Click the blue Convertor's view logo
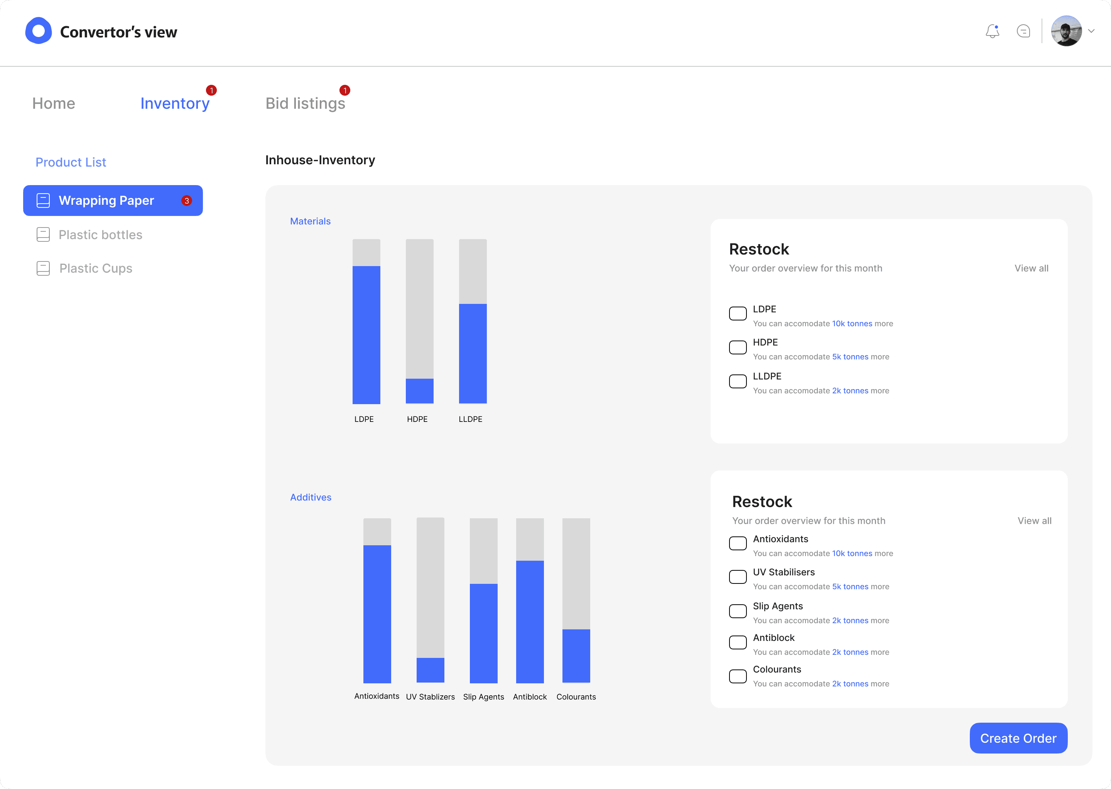The width and height of the screenshot is (1111, 789). [39, 31]
